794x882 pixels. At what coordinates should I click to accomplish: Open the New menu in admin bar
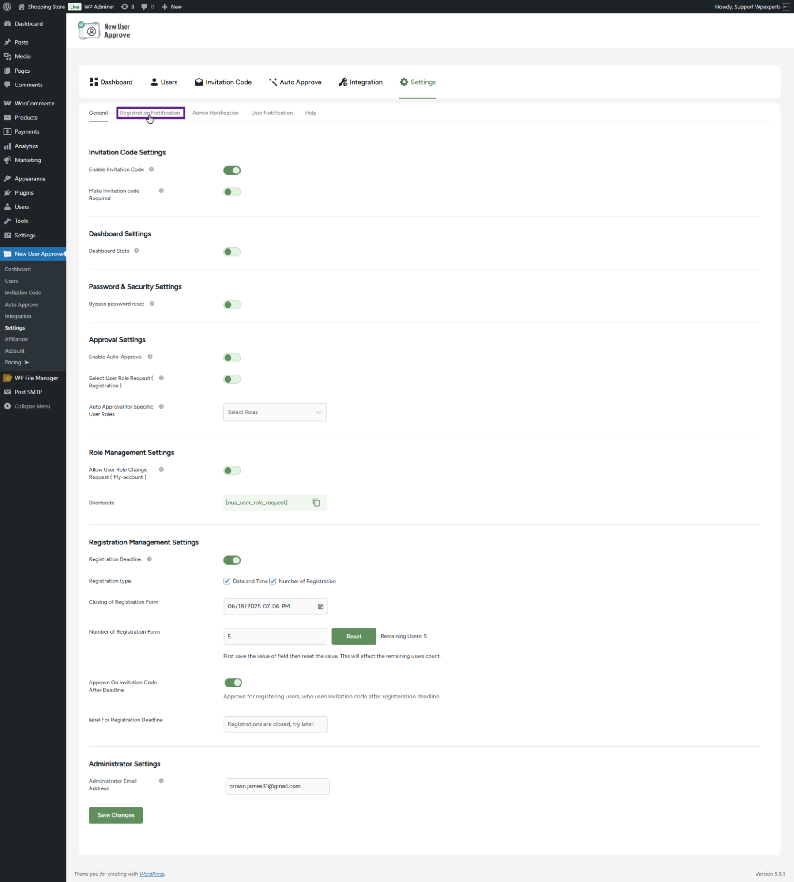click(x=172, y=7)
